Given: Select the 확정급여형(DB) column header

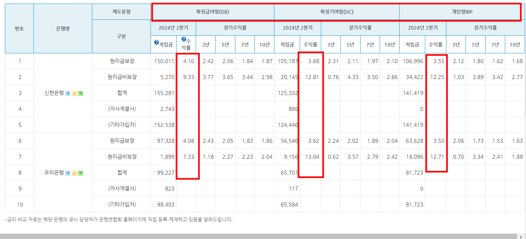Looking at the screenshot, I should [x=212, y=12].
